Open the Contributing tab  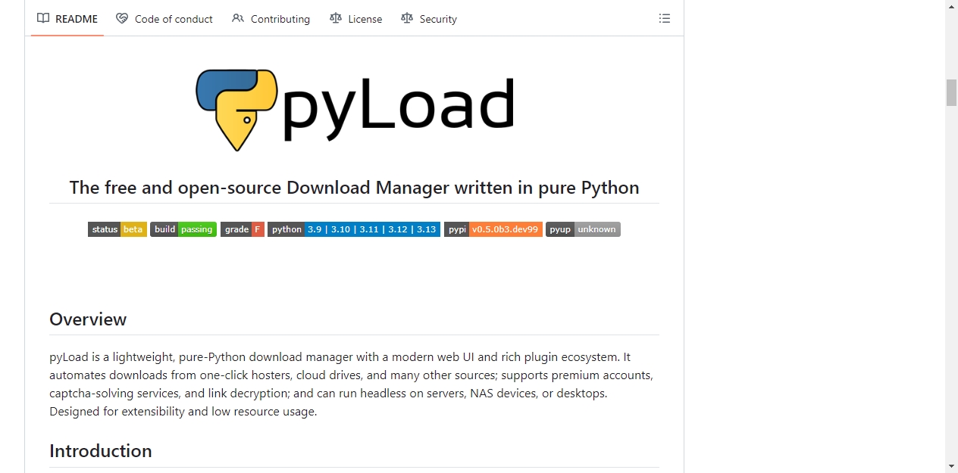point(271,19)
